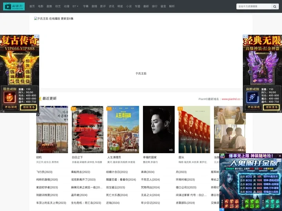The image size is (282, 211).
Task: Close the right 经典无限 ad banner
Action: pyautogui.click(x=245, y=36)
